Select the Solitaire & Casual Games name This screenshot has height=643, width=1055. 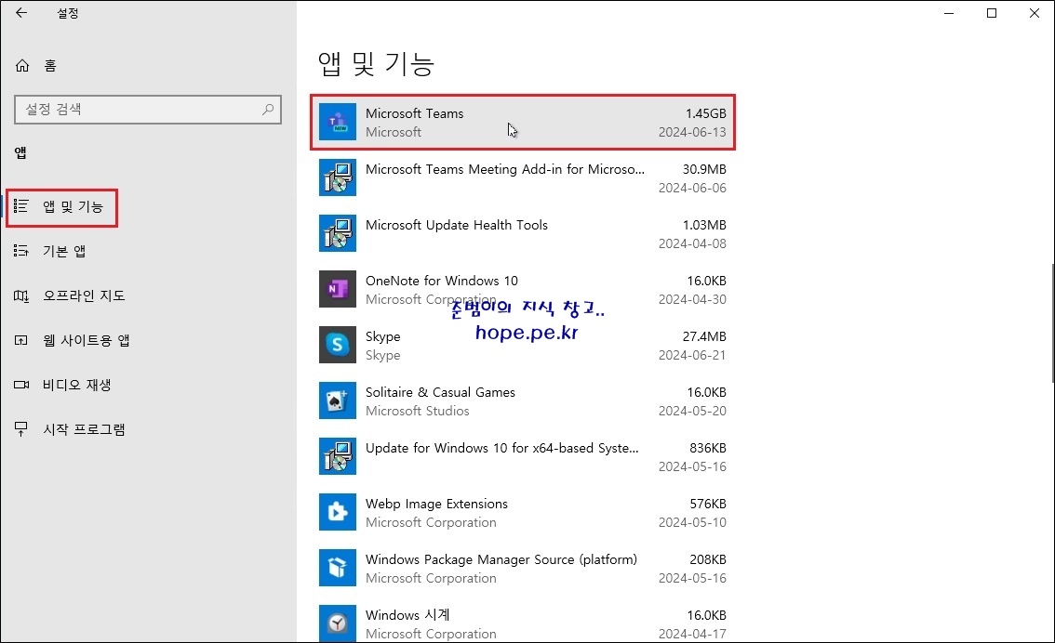(x=440, y=392)
